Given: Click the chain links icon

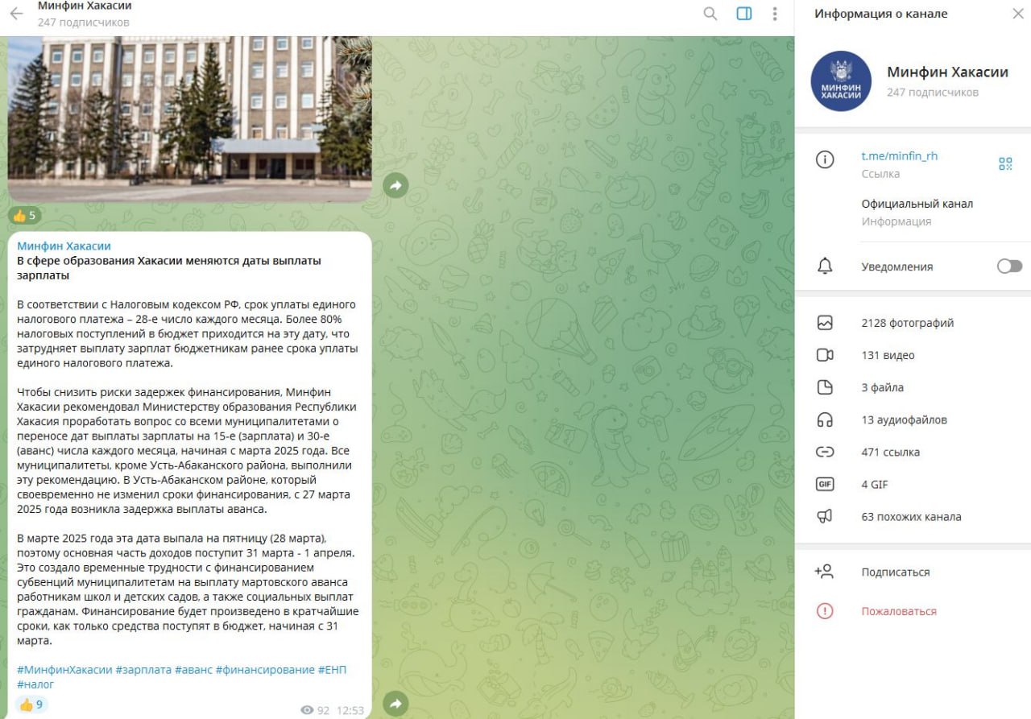Looking at the screenshot, I should [x=825, y=452].
